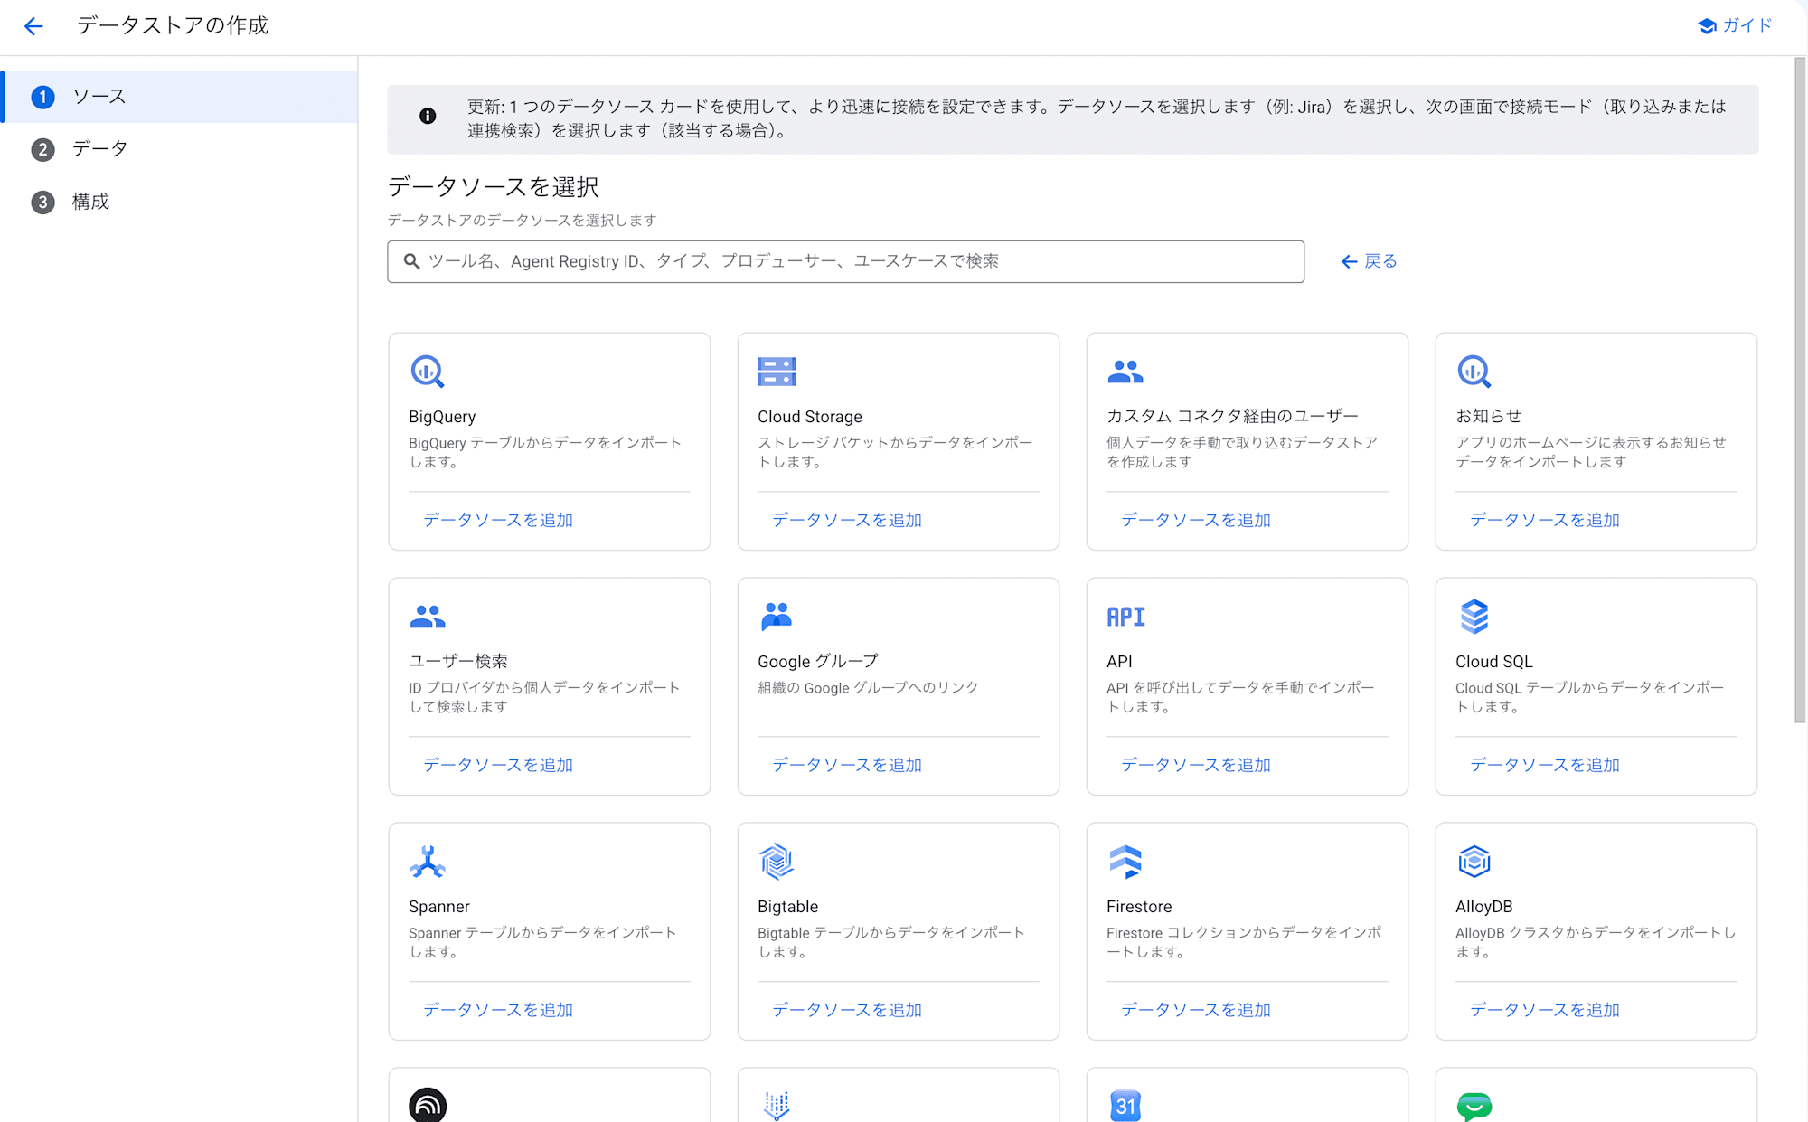The image size is (1808, 1122).
Task: Click the Cloud Storage card title
Action: [810, 417]
